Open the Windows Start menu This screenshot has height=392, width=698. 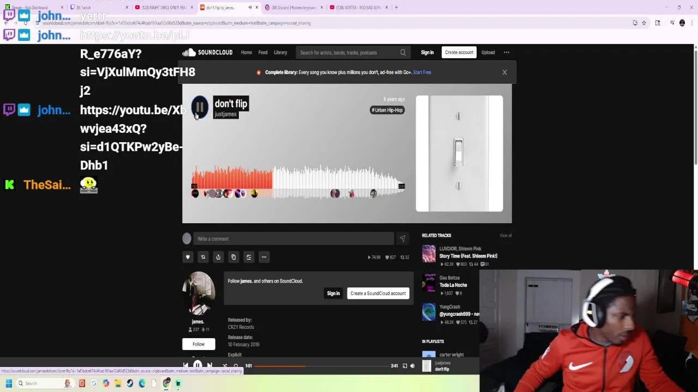9,383
